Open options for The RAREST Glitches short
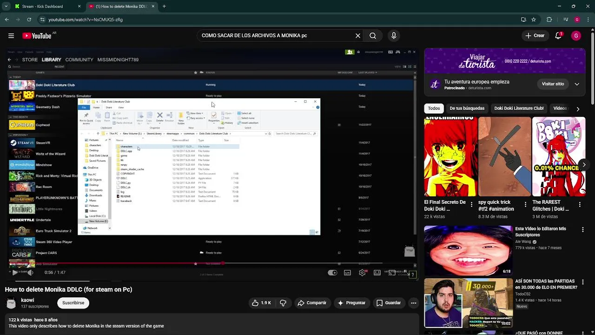 point(580,205)
